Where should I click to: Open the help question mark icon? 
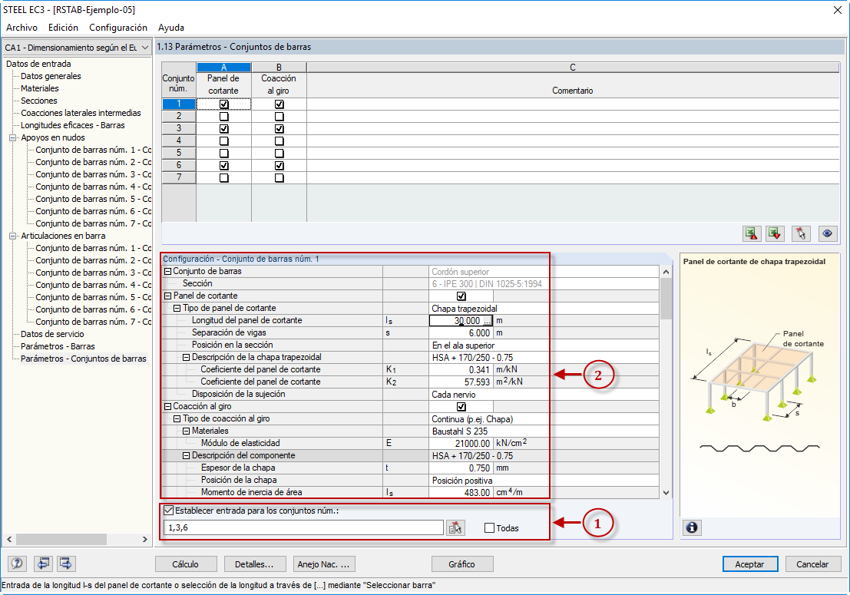click(17, 564)
